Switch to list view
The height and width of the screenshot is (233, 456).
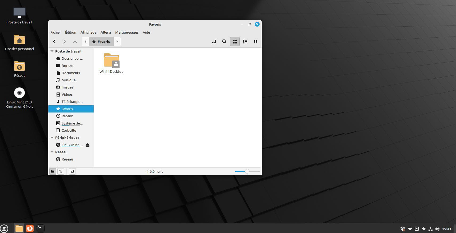click(245, 42)
